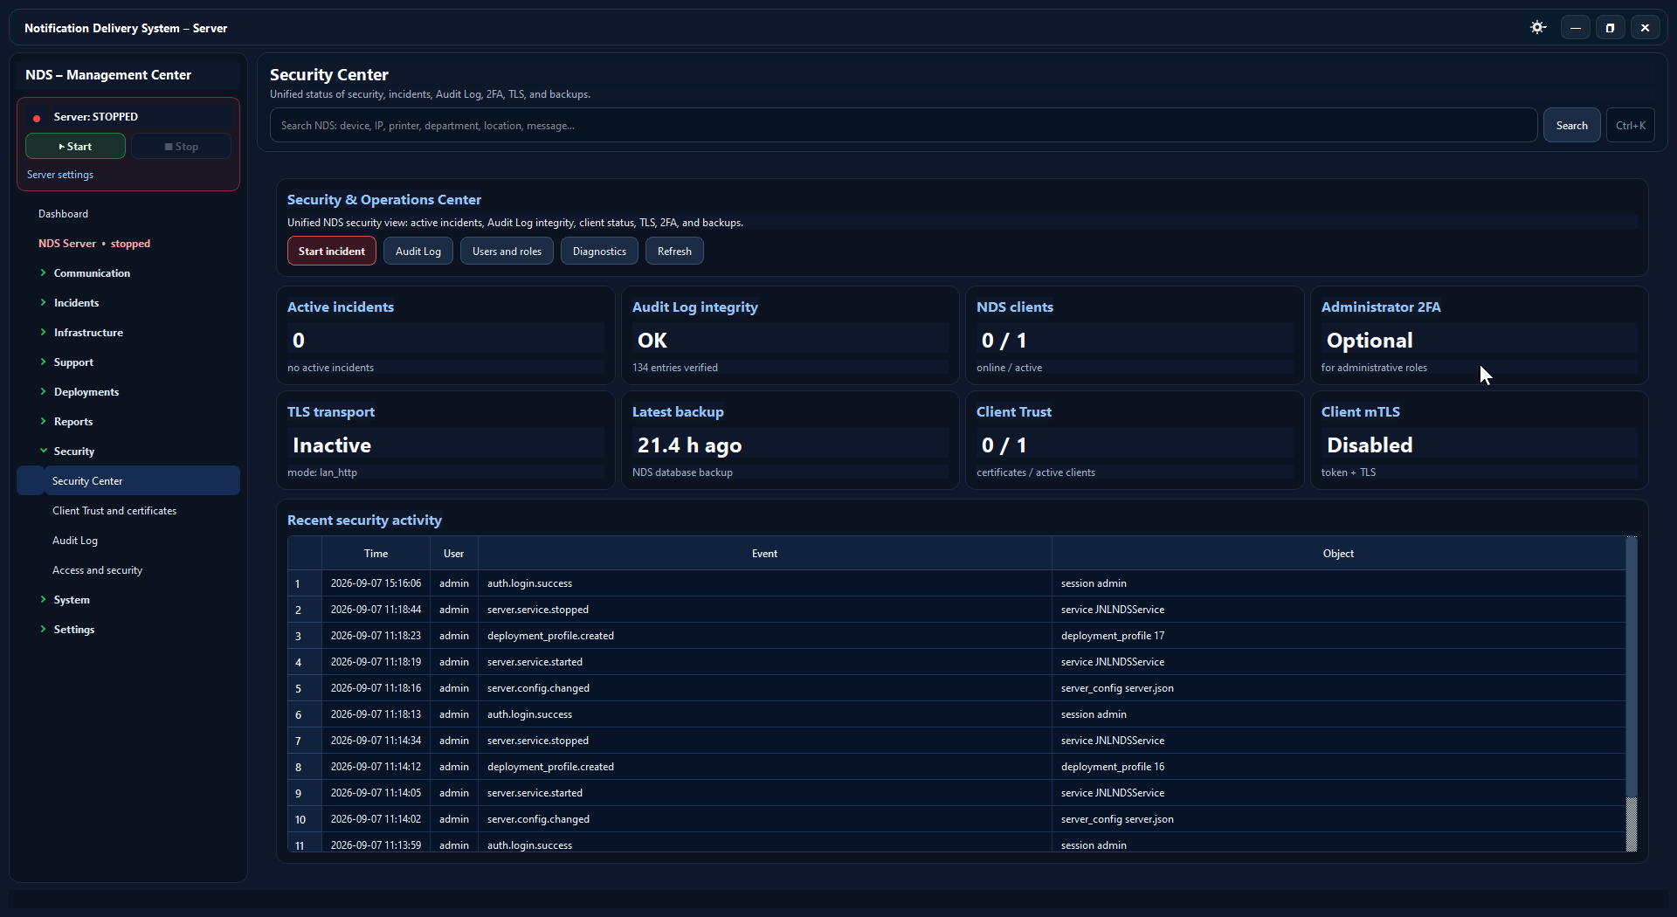Toggle the light/dark theme sun icon
This screenshot has width=1677, height=917.
point(1538,28)
